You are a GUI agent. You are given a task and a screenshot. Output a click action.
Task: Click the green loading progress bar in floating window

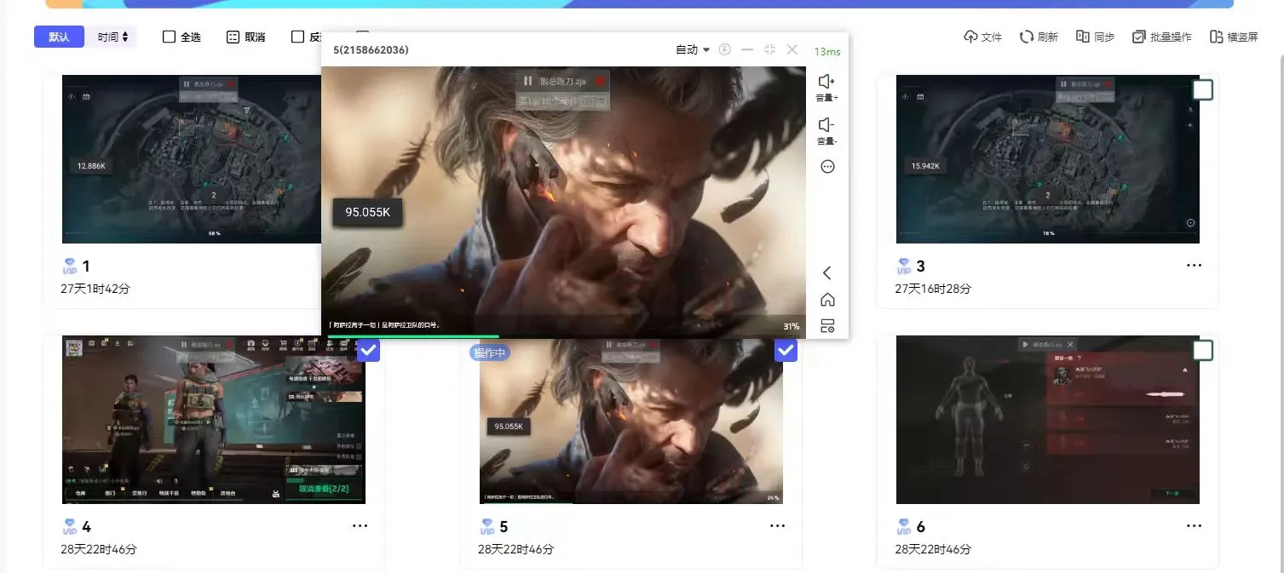(413, 336)
